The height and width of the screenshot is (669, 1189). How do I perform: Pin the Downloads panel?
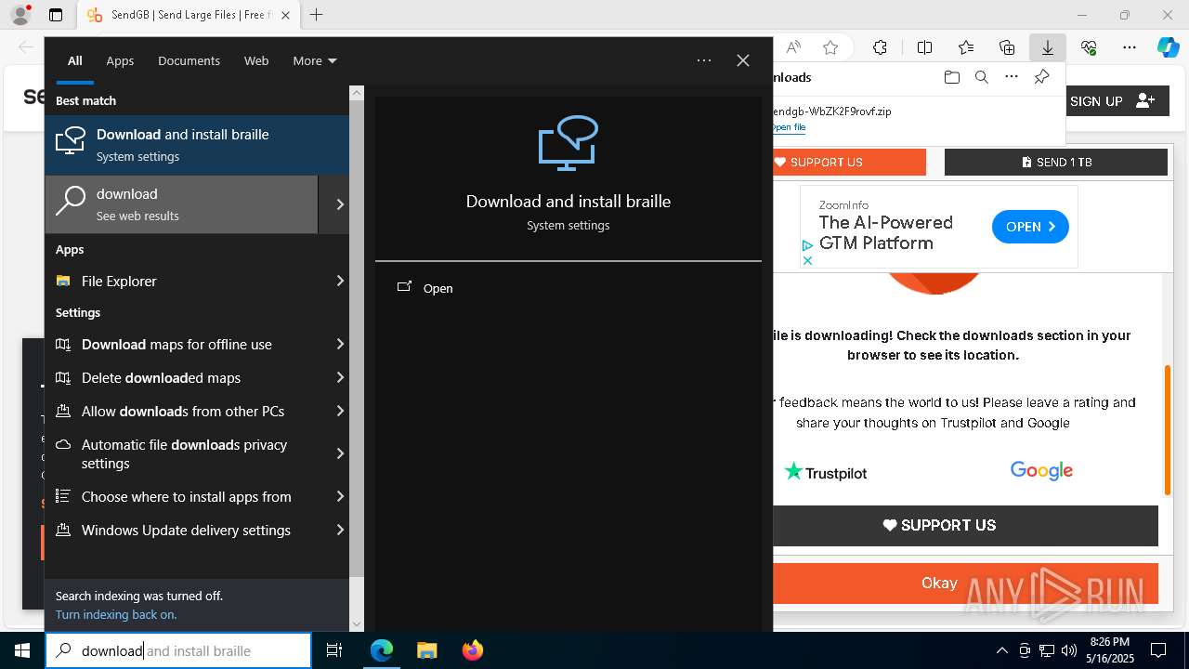(x=1041, y=77)
